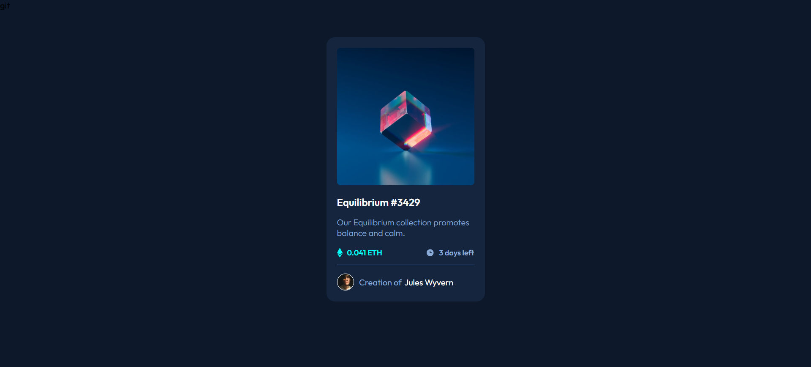
Task: Select the 3 days left label
Action: coord(456,253)
